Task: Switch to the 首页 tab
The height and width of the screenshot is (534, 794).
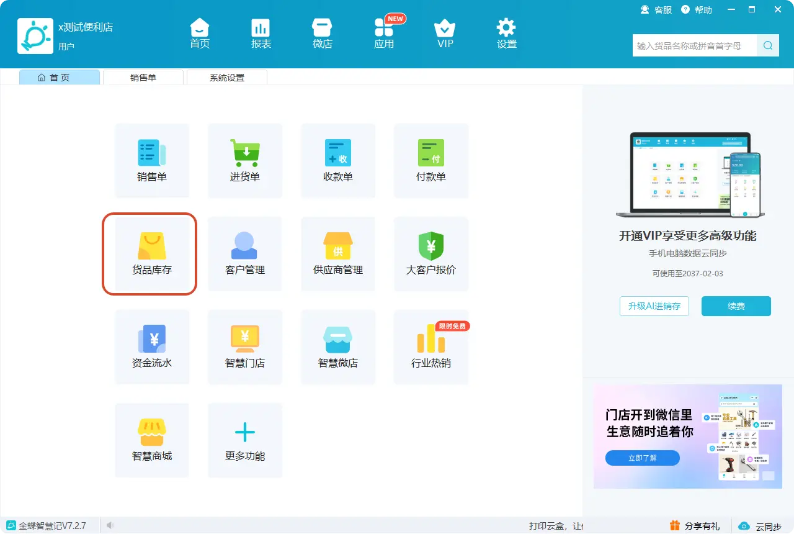Action: pos(60,78)
